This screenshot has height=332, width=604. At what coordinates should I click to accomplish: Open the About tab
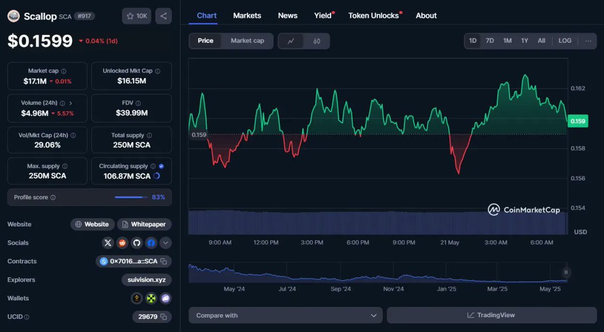(426, 16)
